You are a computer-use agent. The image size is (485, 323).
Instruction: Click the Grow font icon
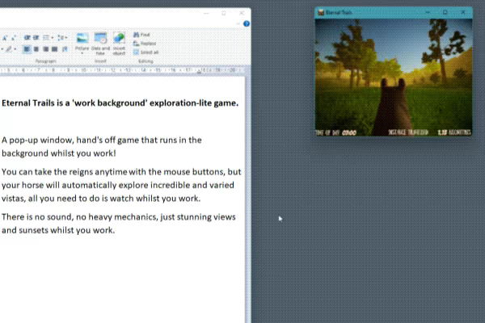point(5,38)
